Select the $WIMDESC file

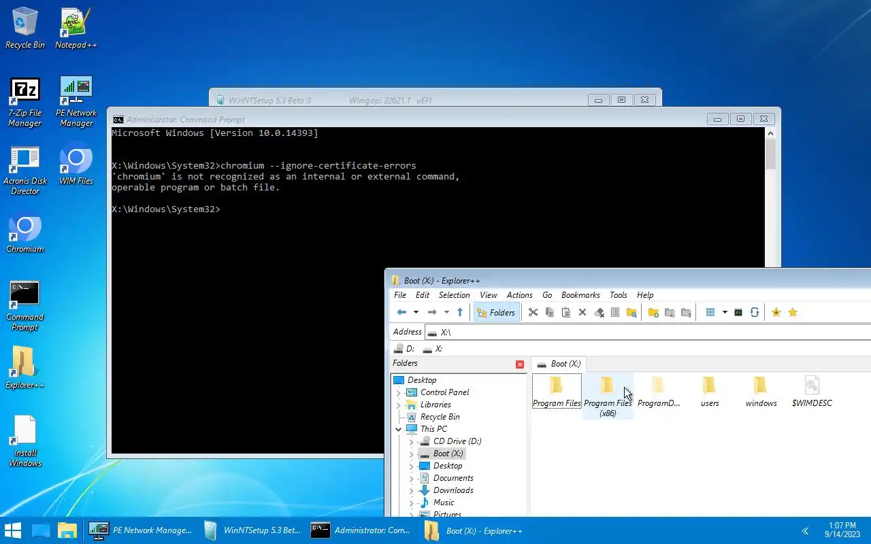[x=812, y=392]
